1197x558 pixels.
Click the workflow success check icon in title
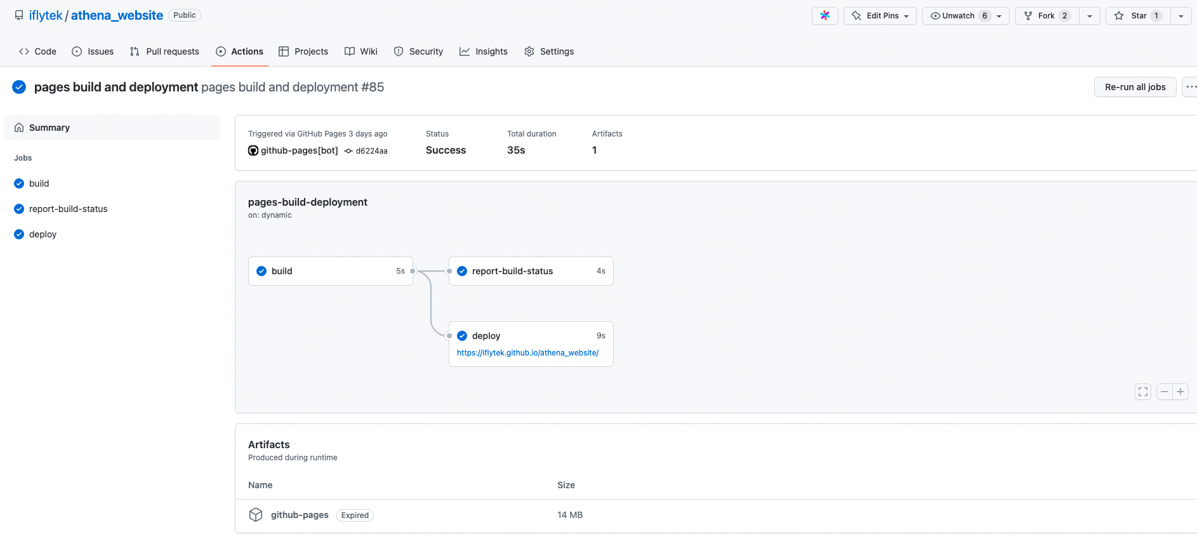coord(19,87)
